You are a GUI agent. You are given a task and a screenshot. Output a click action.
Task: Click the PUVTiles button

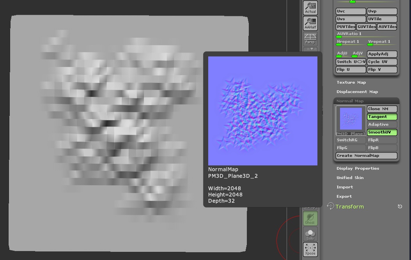346,27
